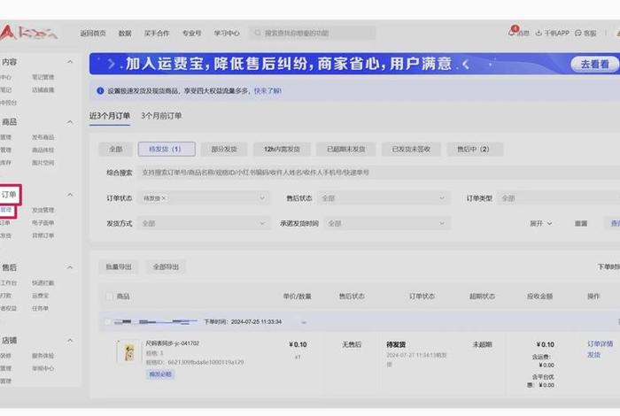Switch to 近3个月订单 tab
This screenshot has width=620, height=416.
tap(110, 116)
